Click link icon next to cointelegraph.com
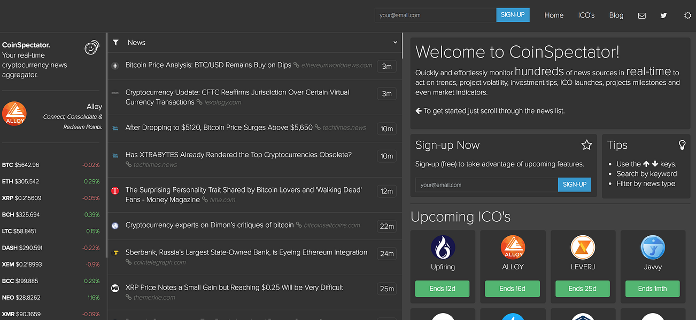 point(128,262)
